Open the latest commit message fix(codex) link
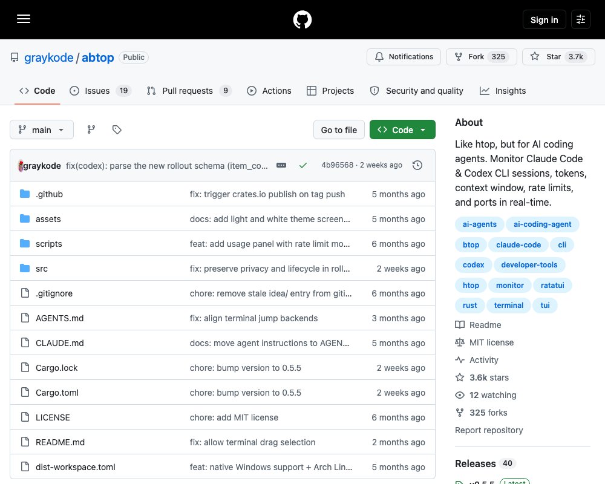 click(x=167, y=166)
